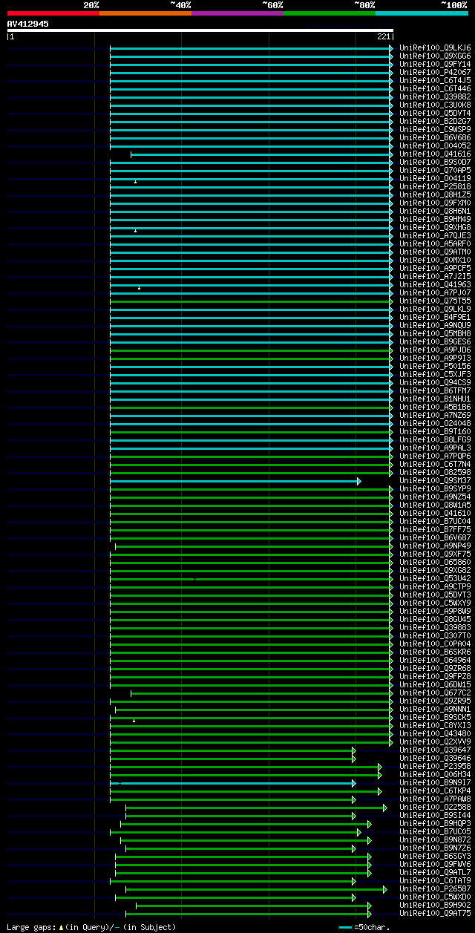475x933 pixels.
Task: Select label UniRef100_P25818
Action: (x=435, y=186)
